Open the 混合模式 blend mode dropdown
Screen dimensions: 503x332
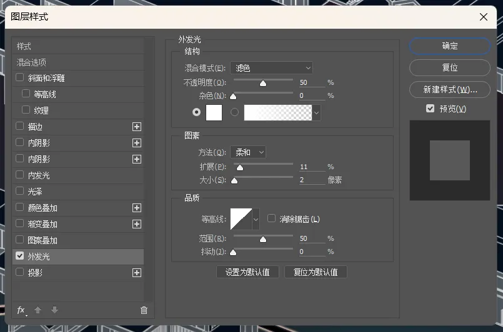coord(271,67)
